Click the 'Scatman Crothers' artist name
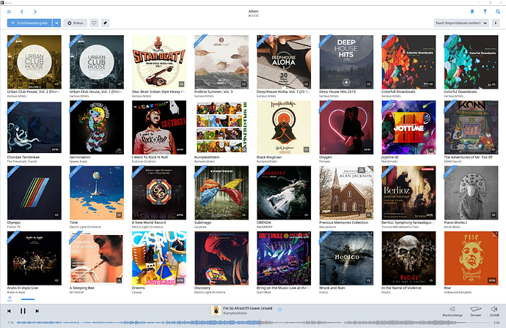Screen dimensions: 506x328 (x=144, y=161)
